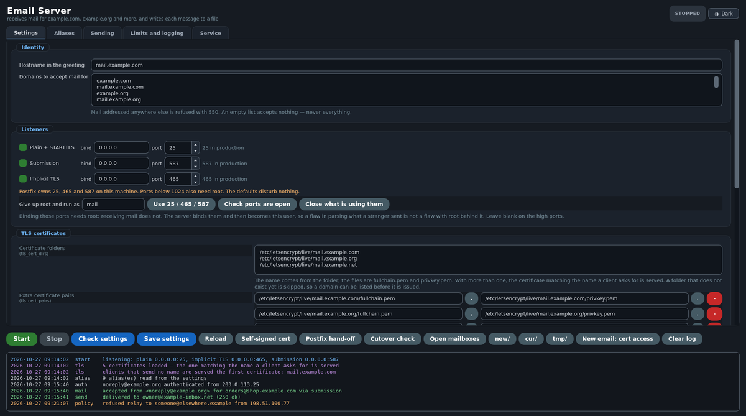
Task: Click the Domains to accept mail for textarea
Action: 407,90
